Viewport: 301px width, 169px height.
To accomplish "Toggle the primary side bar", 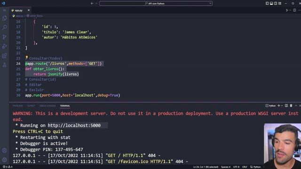I will click(x=267, y=3).
